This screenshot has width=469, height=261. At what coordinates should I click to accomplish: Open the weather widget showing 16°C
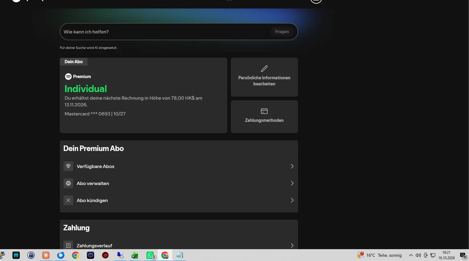(379, 255)
